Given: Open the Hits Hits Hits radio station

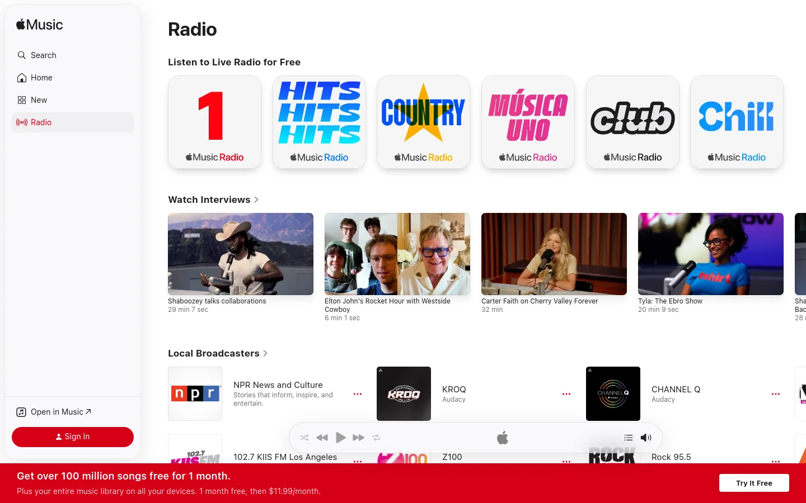Looking at the screenshot, I should [319, 122].
